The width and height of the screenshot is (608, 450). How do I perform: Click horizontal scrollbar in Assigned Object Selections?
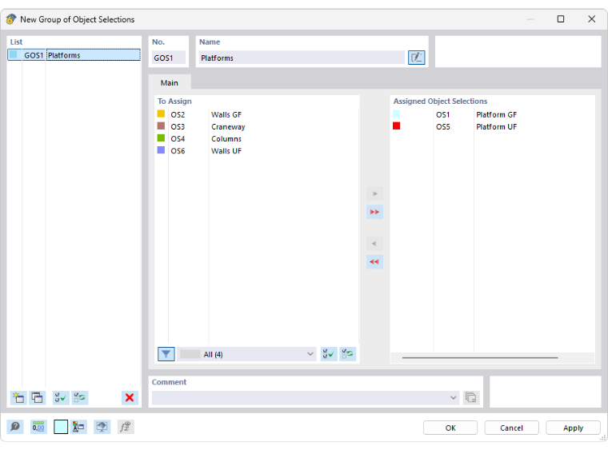tap(480, 357)
